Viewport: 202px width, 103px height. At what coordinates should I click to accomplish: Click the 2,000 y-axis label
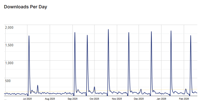pyautogui.click(x=10, y=27)
